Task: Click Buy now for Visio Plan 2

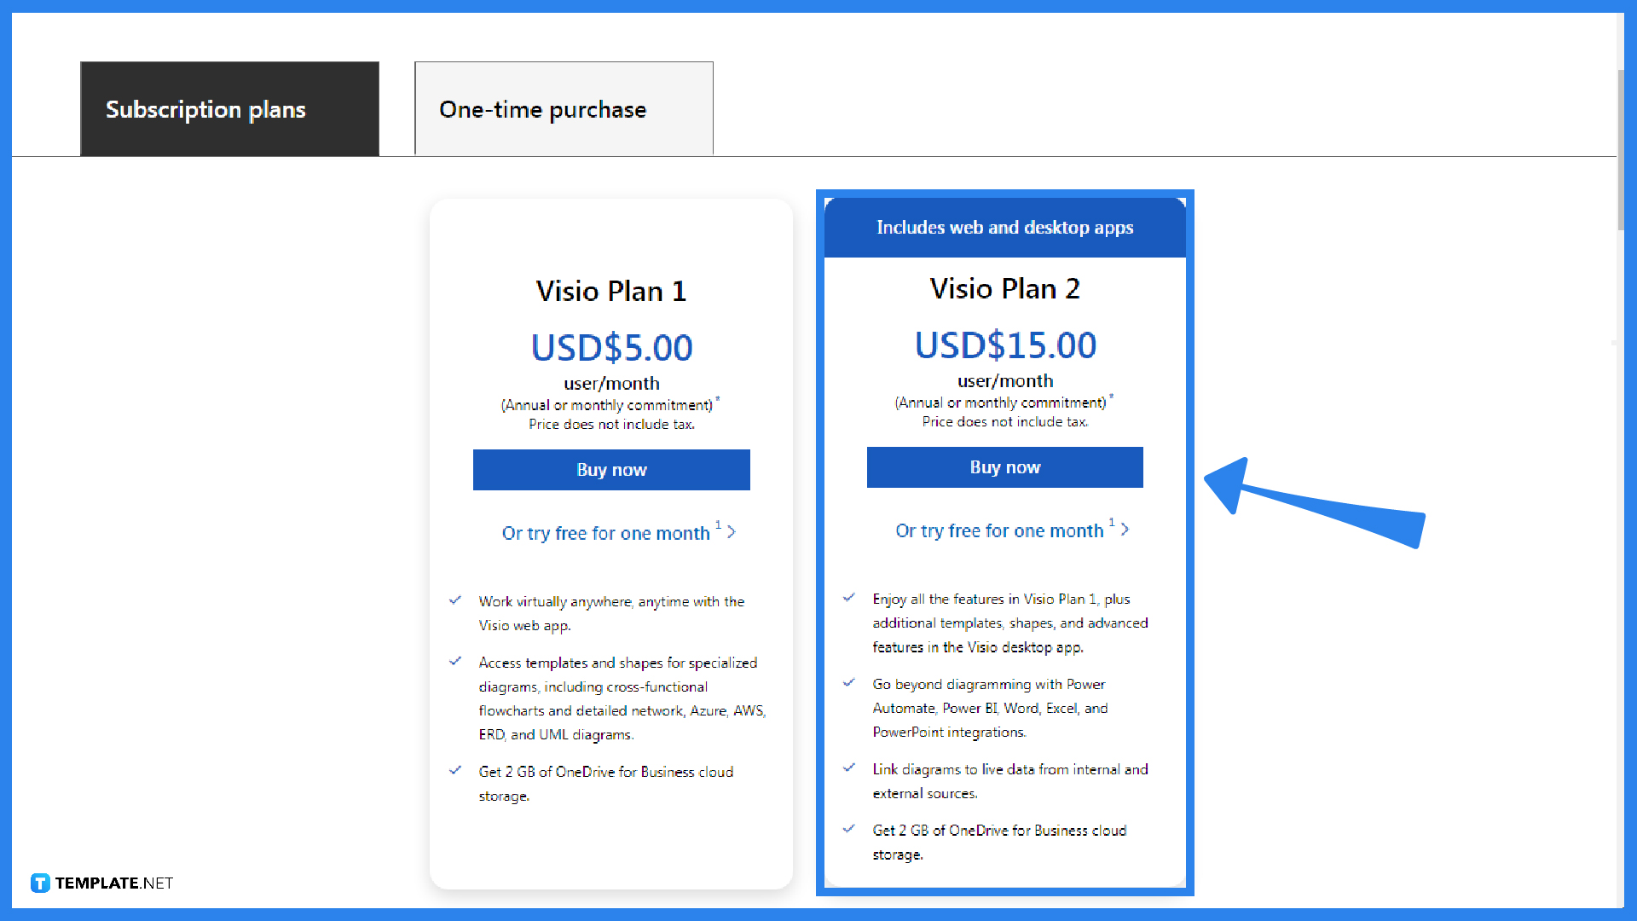Action: click(1004, 467)
